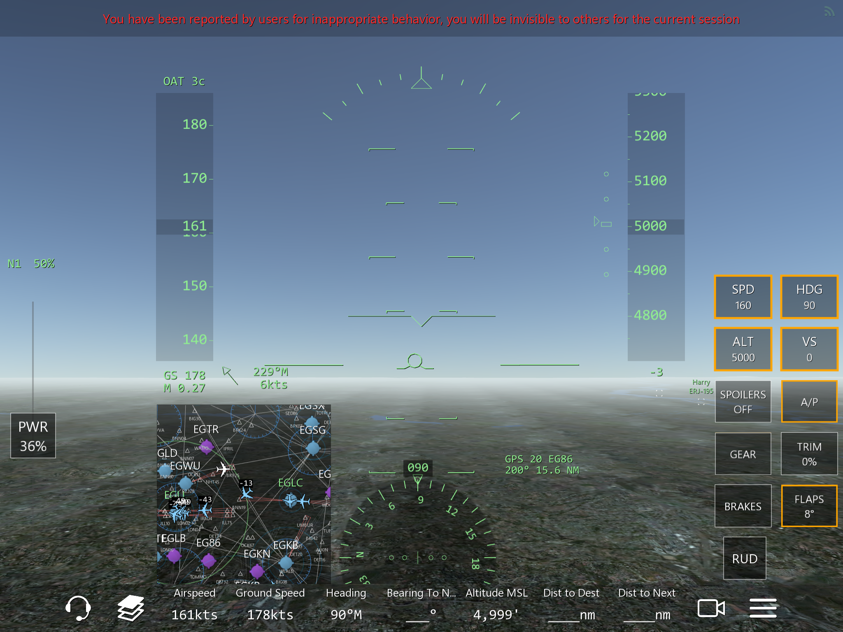Change the FLAPS 8° setting

[x=809, y=506]
